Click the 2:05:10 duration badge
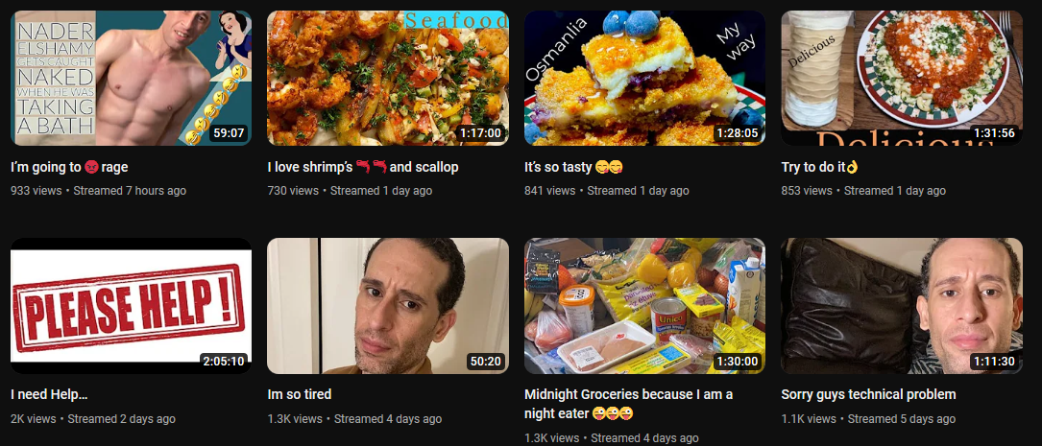 [223, 362]
